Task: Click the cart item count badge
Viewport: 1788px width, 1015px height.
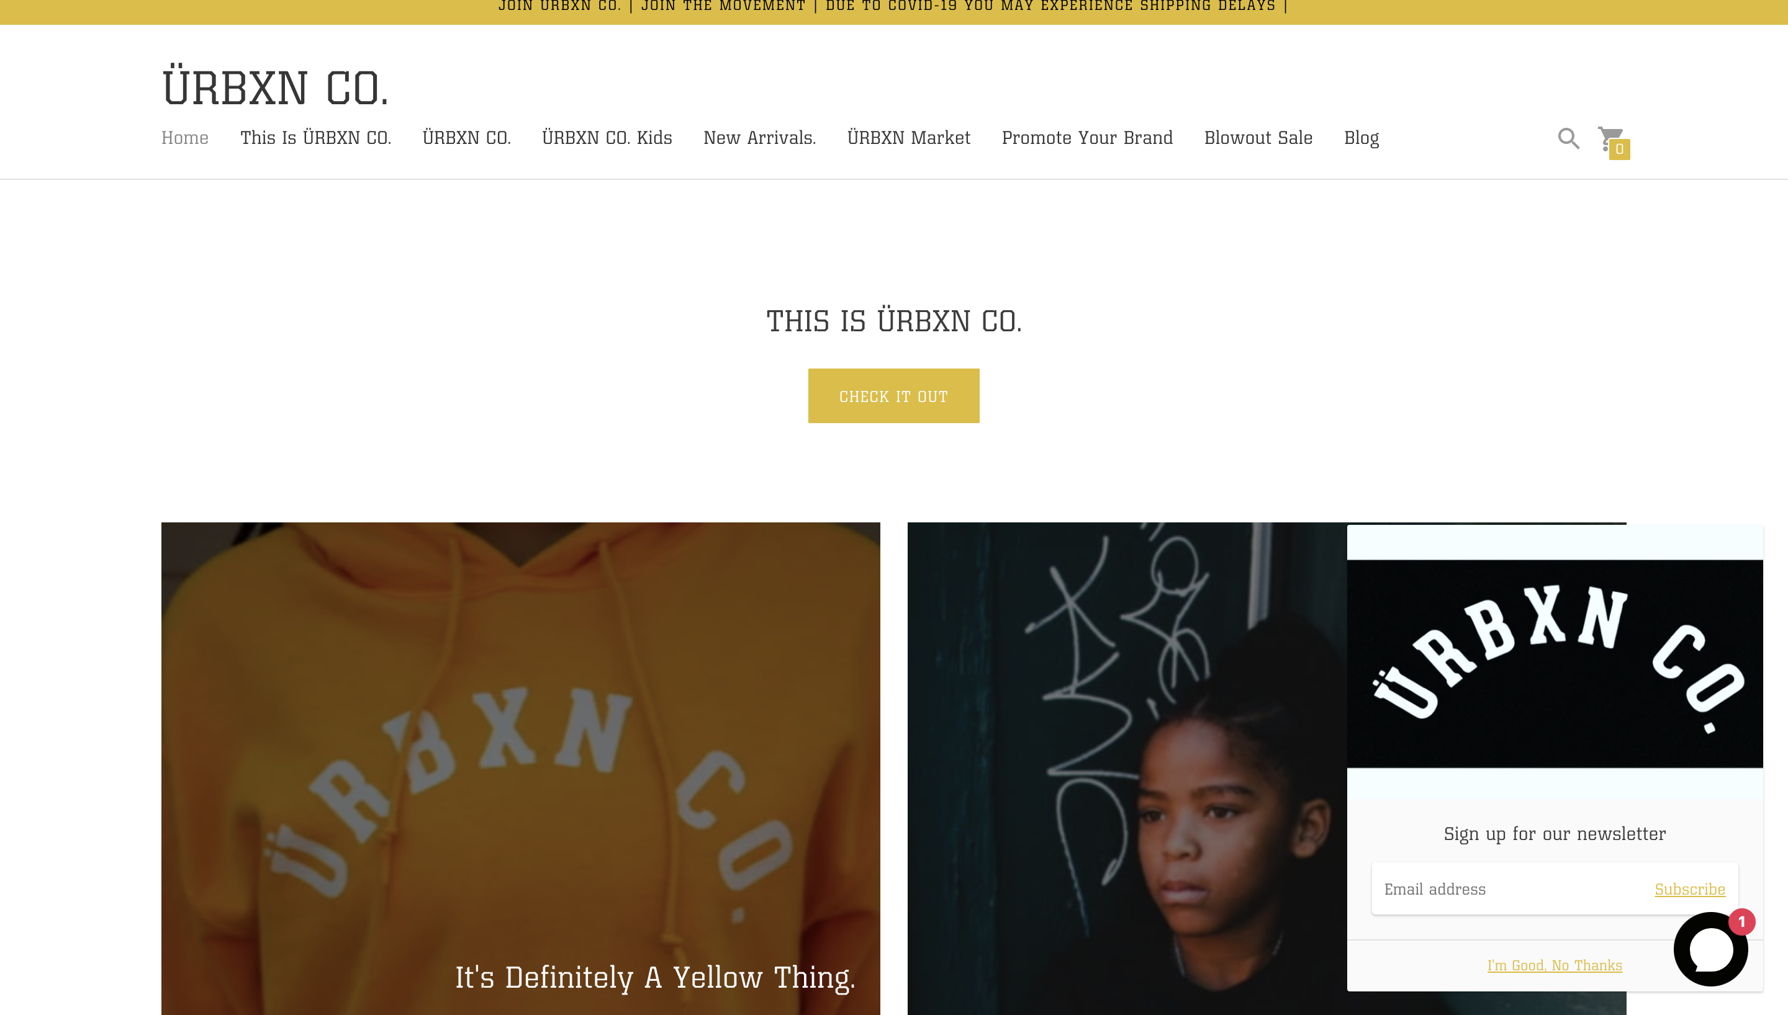Action: (x=1619, y=149)
